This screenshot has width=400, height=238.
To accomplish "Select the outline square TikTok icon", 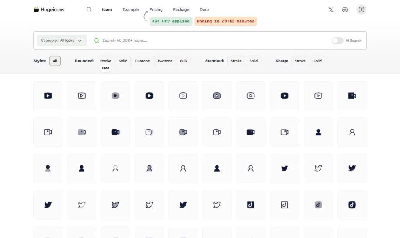I will coord(284,204).
